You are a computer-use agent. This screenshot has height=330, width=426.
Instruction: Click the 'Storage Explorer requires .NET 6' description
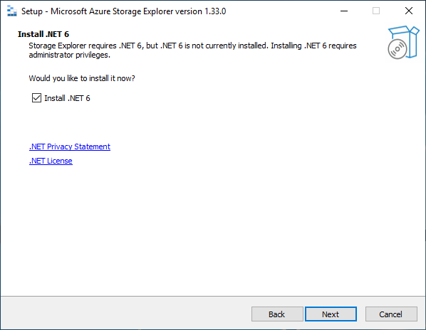tap(192, 46)
